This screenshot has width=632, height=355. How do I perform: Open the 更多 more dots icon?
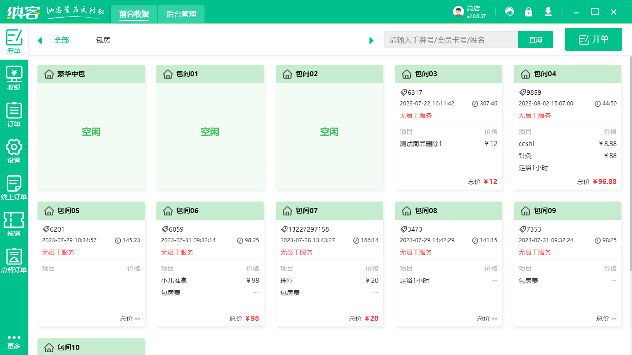[14, 342]
